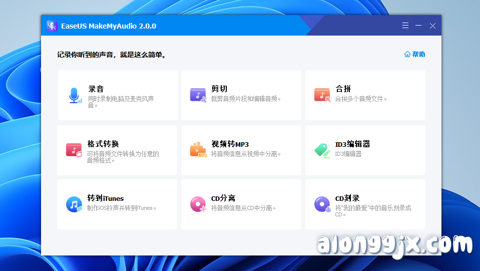480x271 pixels.
Task: Click the purple CD刻录 disc icon
Action: click(x=322, y=204)
